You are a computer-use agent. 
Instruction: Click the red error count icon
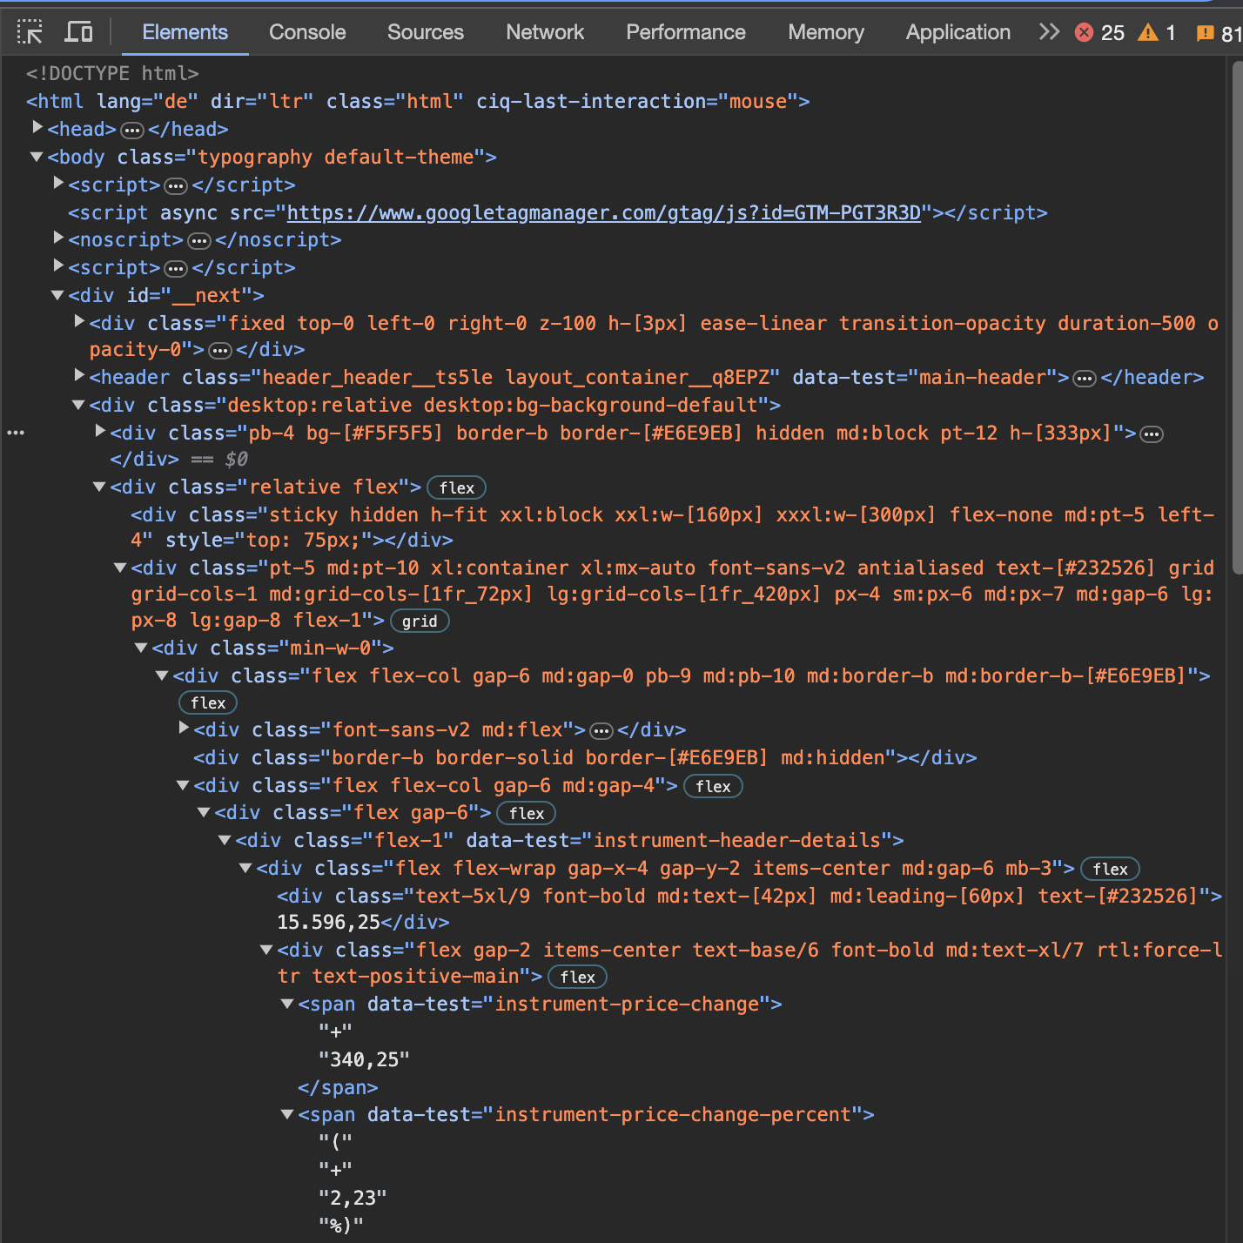click(1084, 33)
